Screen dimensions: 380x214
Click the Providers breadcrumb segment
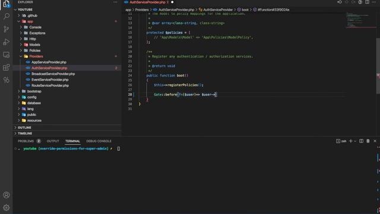coord(141,10)
